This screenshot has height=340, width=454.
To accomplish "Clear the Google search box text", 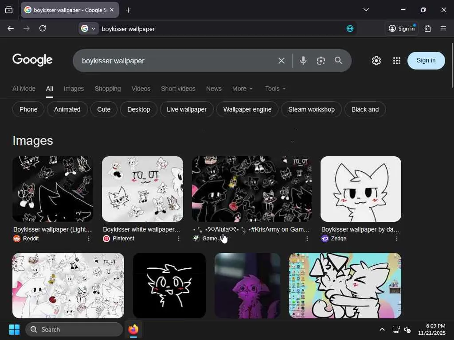I will (282, 61).
